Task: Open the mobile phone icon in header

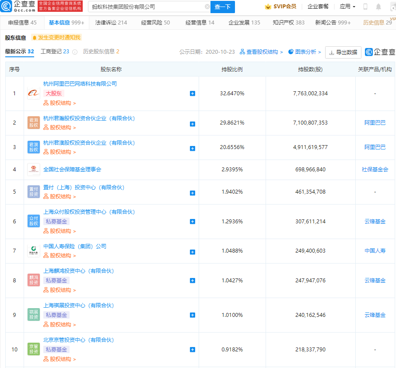Action: 365,7
